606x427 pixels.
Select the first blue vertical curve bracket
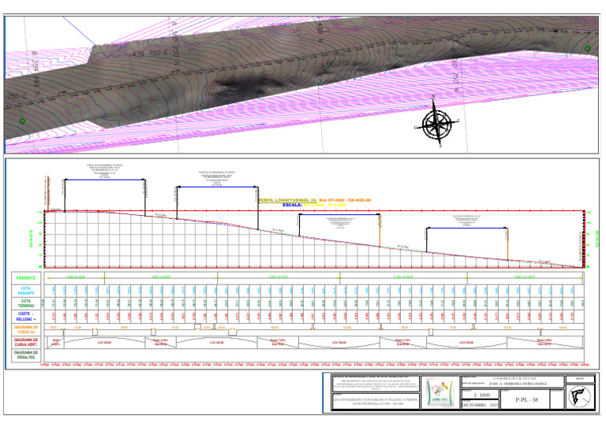click(x=105, y=180)
